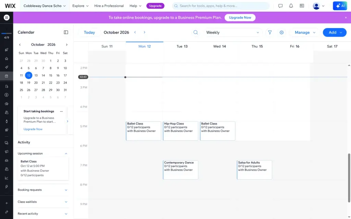Dismiss the purple upgrade banner
The width and height of the screenshot is (351, 219).
click(x=346, y=18)
